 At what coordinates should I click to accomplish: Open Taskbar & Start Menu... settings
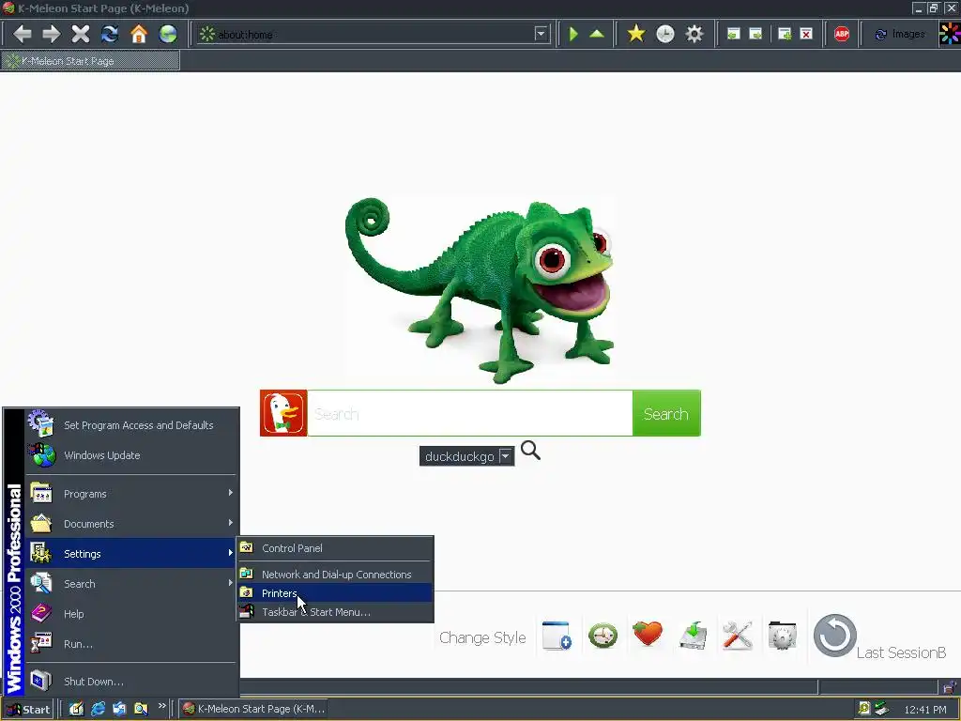pyautogui.click(x=335, y=612)
